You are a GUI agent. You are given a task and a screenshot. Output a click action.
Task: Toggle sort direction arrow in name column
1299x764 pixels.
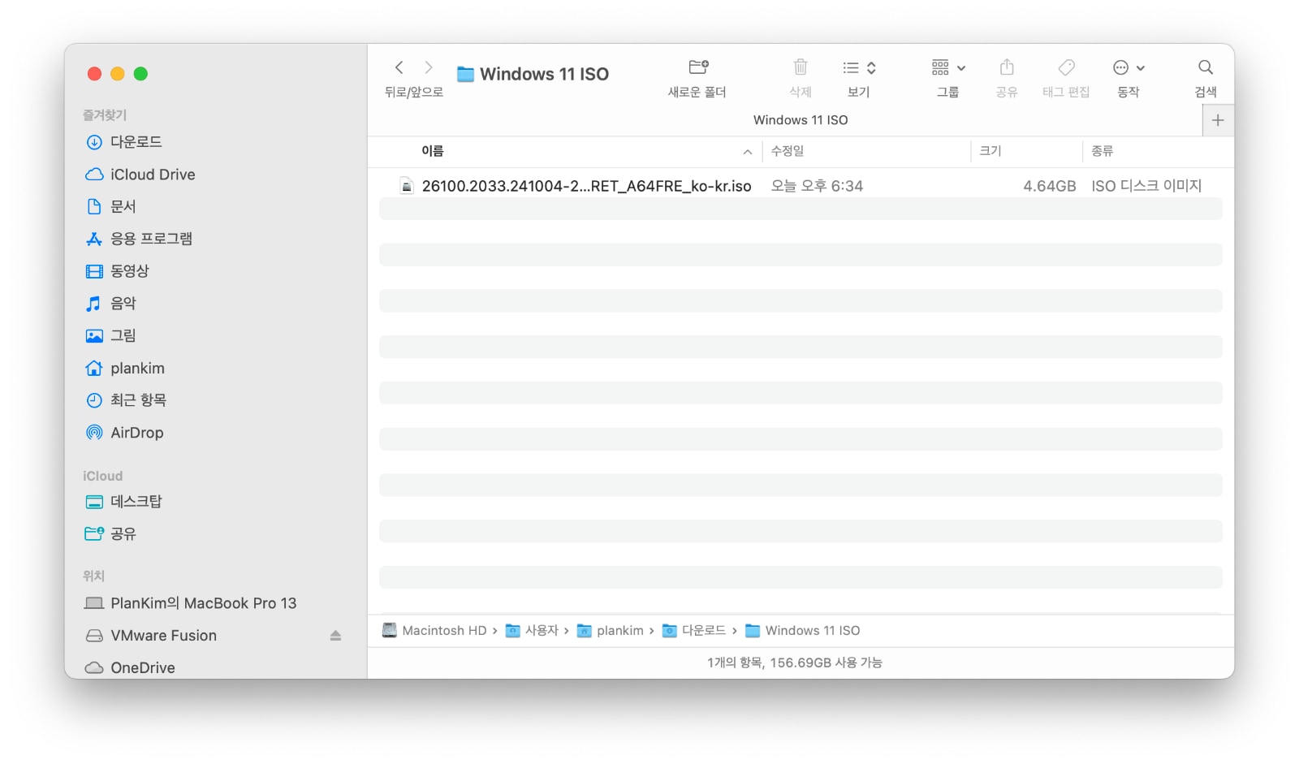(747, 152)
